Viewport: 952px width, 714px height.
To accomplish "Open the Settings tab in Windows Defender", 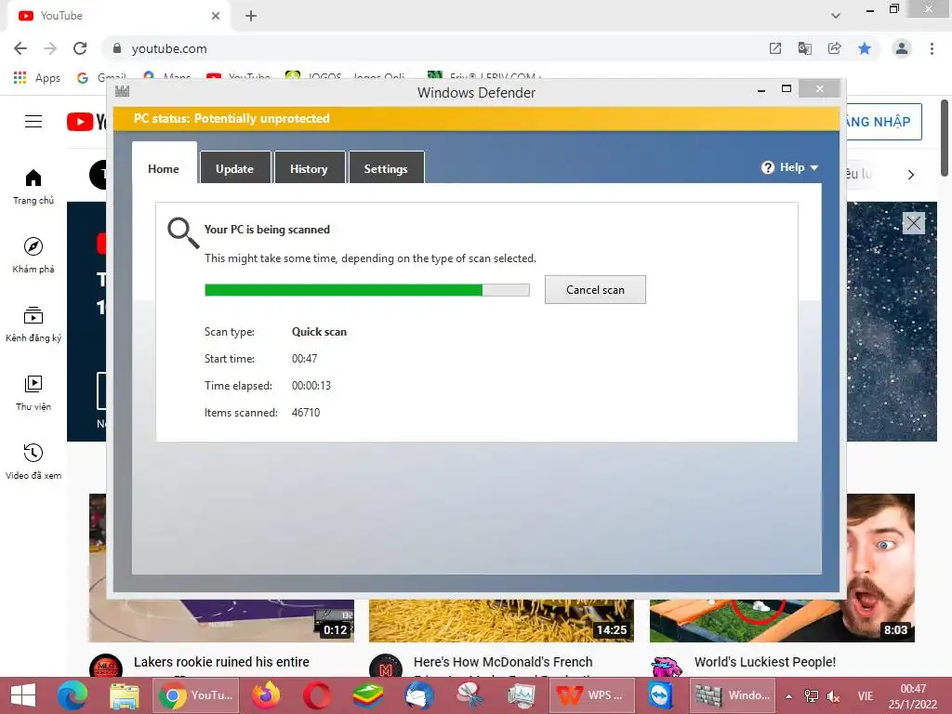I will coord(386,168).
